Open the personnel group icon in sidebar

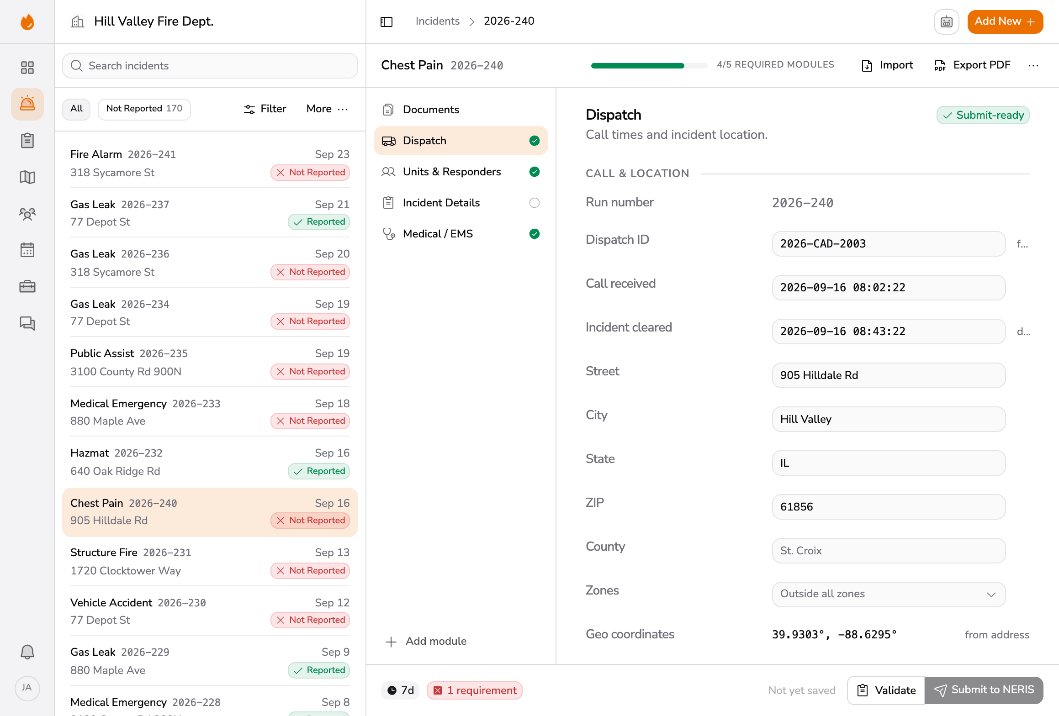27,214
